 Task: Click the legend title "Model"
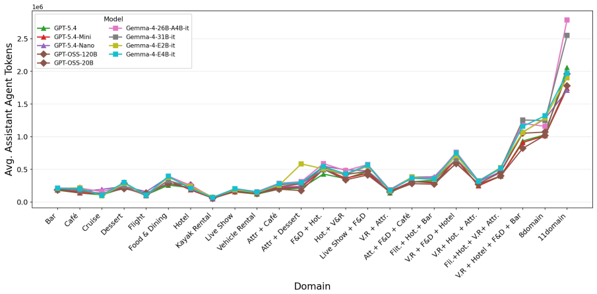point(113,19)
